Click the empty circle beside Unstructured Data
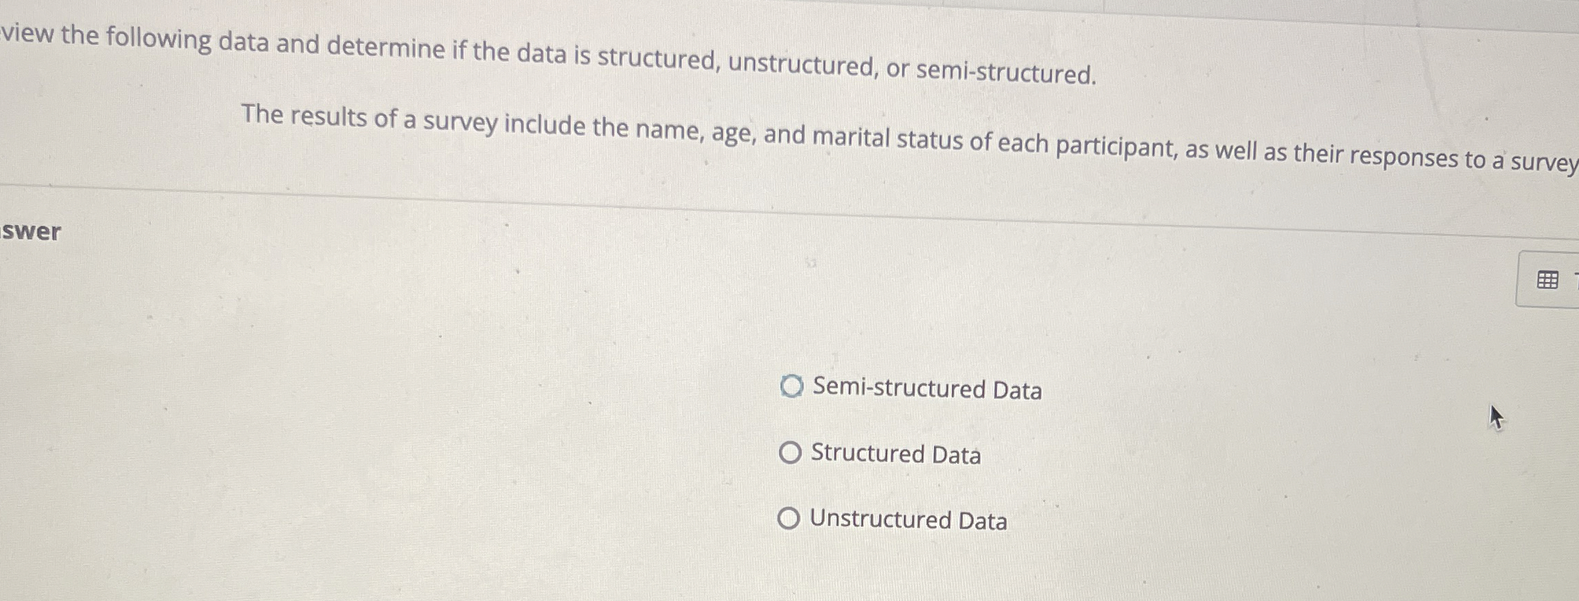 pyautogui.click(x=790, y=518)
